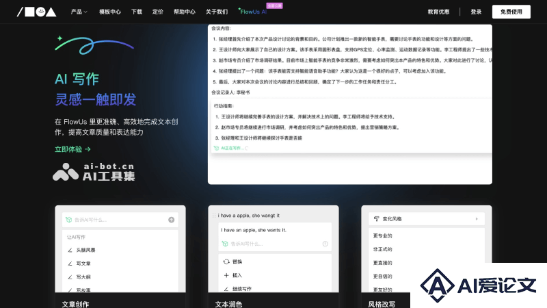Click the text 'i have a apple, she wangt it'
547x308 pixels.
click(249, 216)
